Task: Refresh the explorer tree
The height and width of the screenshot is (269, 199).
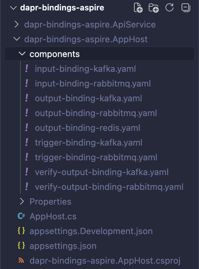Action: (x=169, y=8)
